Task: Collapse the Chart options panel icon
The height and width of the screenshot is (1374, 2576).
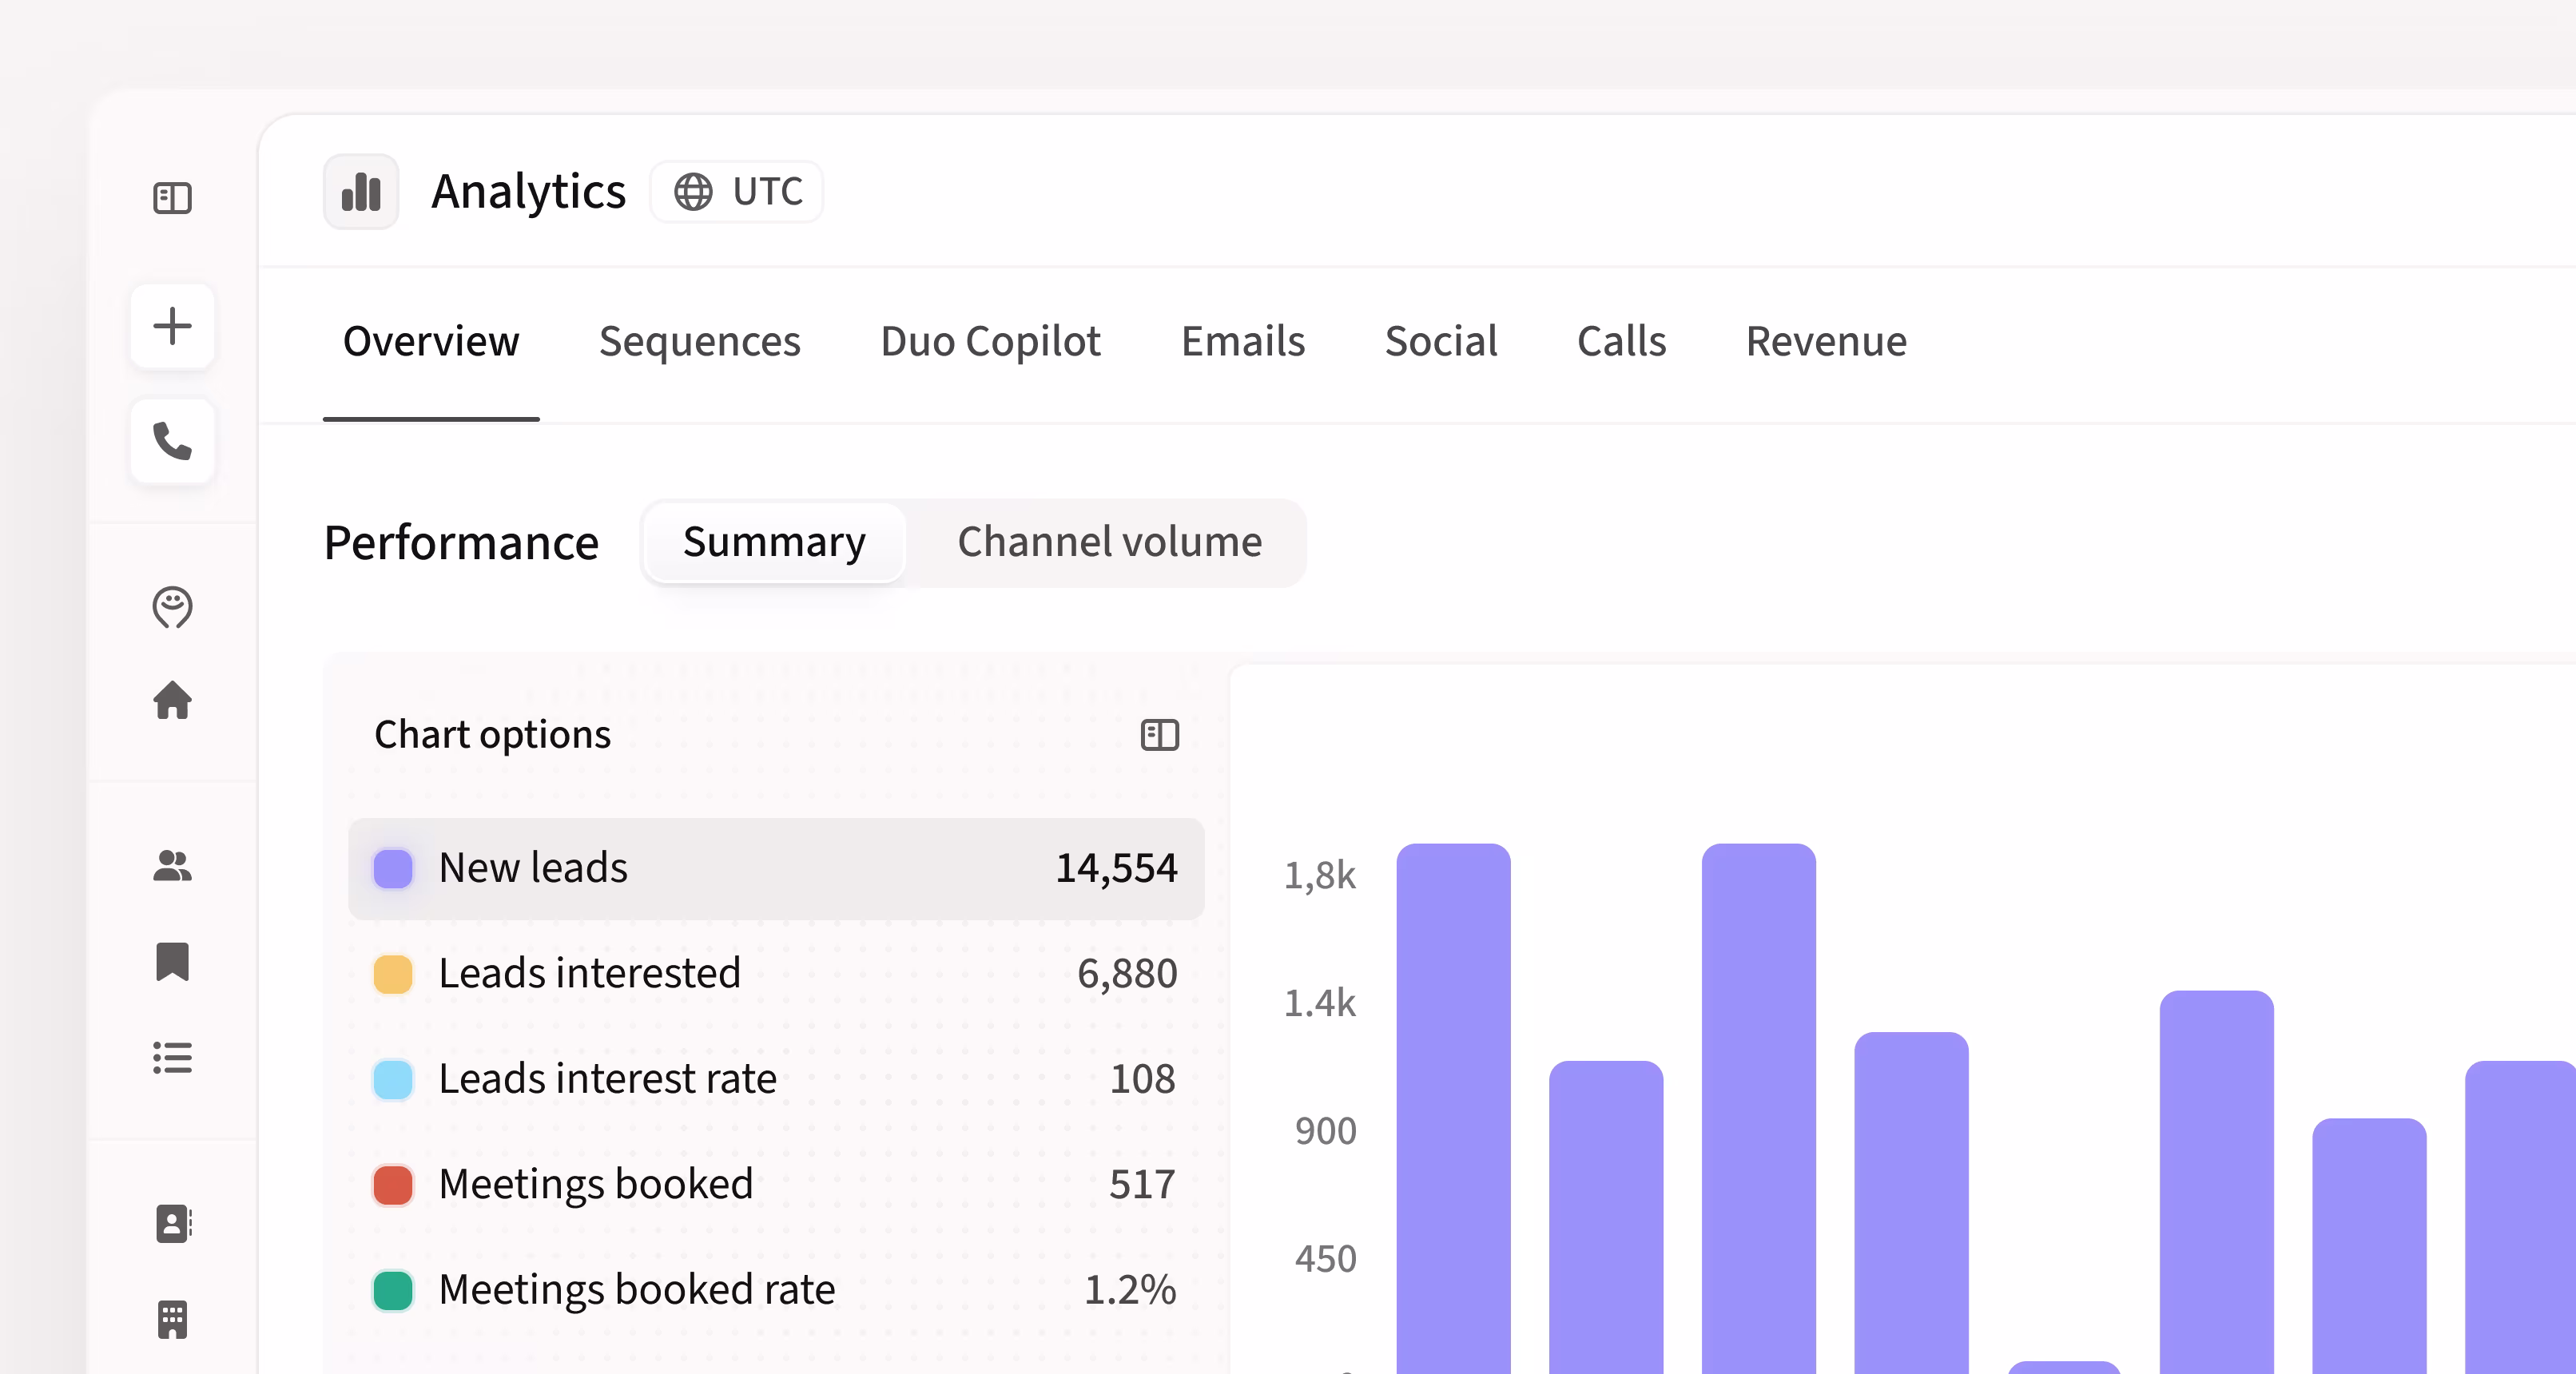Action: point(1160,735)
